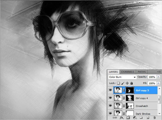Screen dimensions: 162x120
Task: Toggle Lock image pixels brush icon
Action: coord(123,83)
